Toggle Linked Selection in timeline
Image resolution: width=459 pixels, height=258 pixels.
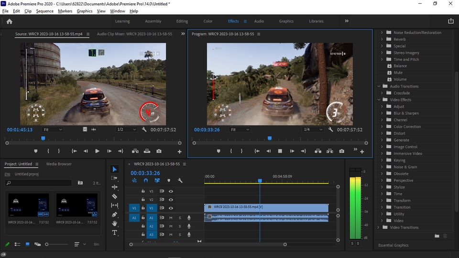pyautogui.click(x=157, y=180)
